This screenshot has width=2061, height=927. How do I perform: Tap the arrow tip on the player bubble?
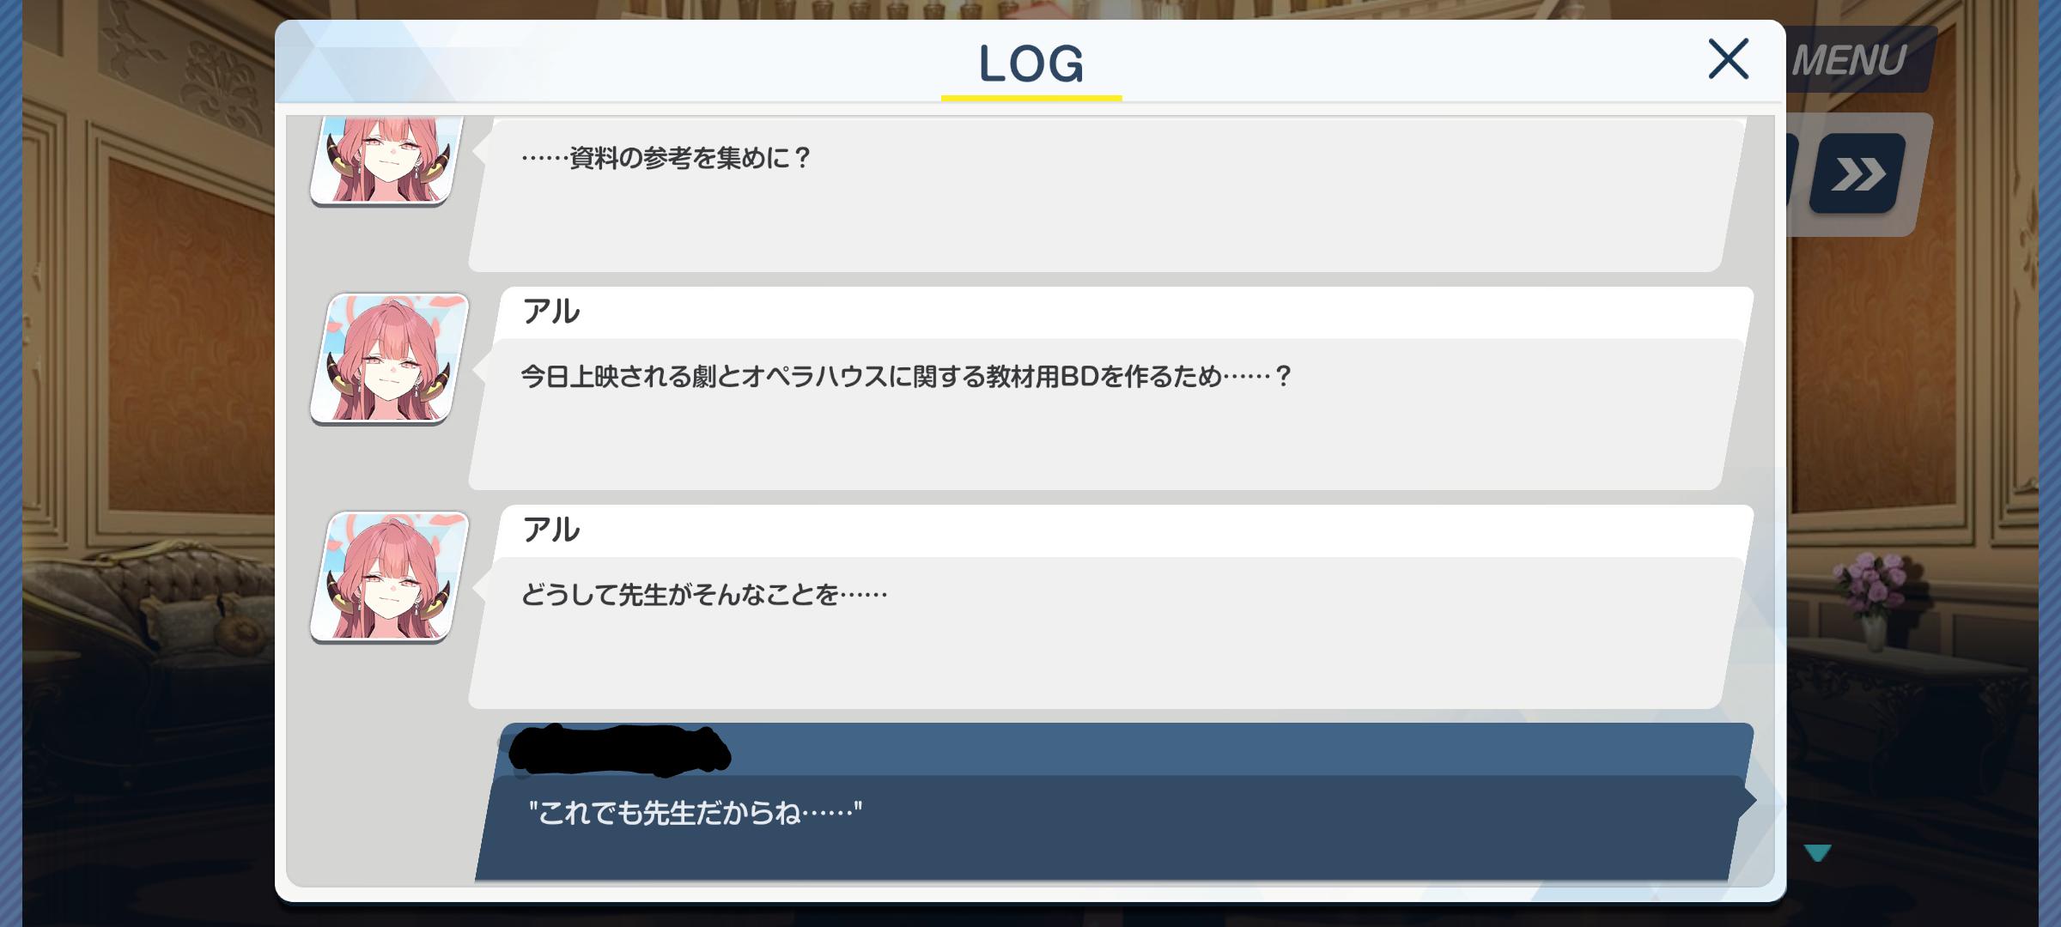pos(1748,800)
